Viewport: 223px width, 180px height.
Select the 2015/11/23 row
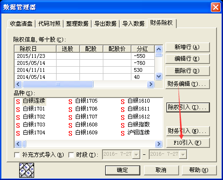tap(84, 56)
